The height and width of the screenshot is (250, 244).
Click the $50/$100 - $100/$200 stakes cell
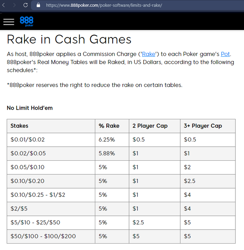(x=43, y=236)
